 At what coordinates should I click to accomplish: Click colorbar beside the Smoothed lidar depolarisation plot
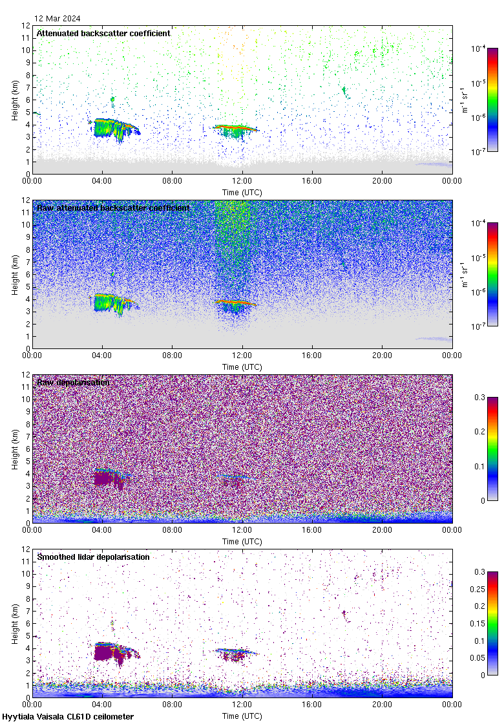point(492,623)
